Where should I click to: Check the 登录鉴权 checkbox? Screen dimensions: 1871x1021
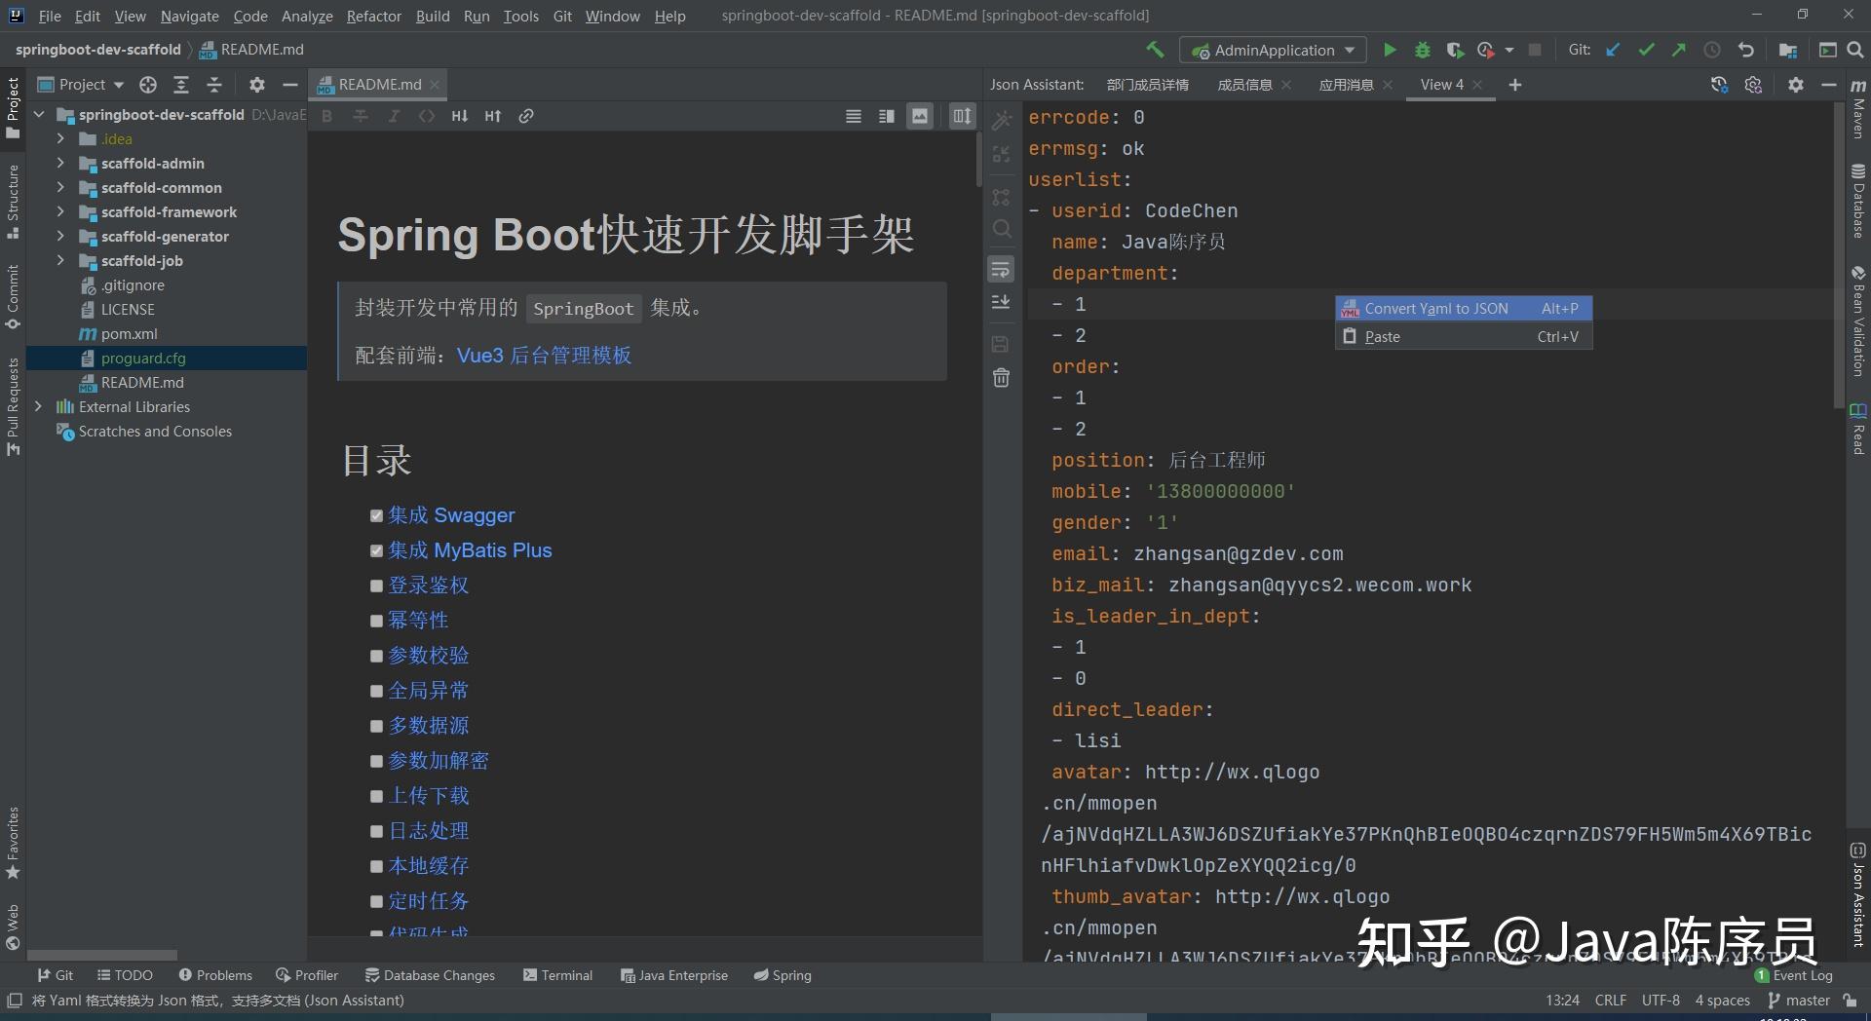(x=377, y=586)
